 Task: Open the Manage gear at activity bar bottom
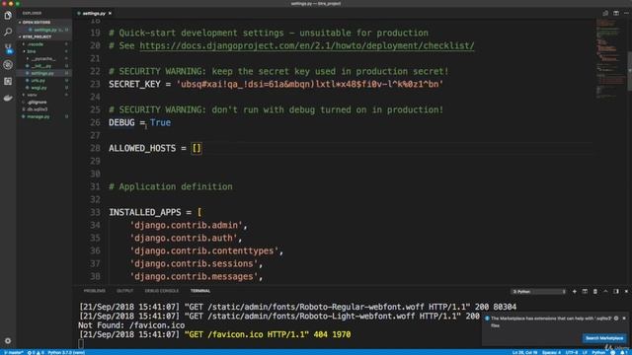pos(8,341)
